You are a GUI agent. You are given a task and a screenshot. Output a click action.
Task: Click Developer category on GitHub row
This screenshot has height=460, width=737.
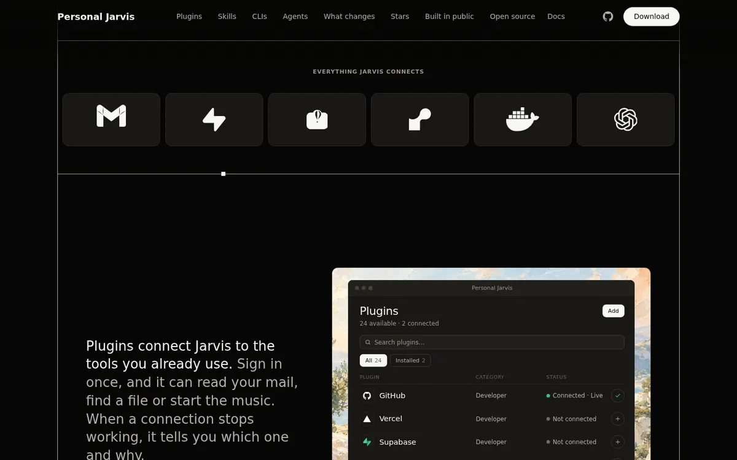pos(491,396)
